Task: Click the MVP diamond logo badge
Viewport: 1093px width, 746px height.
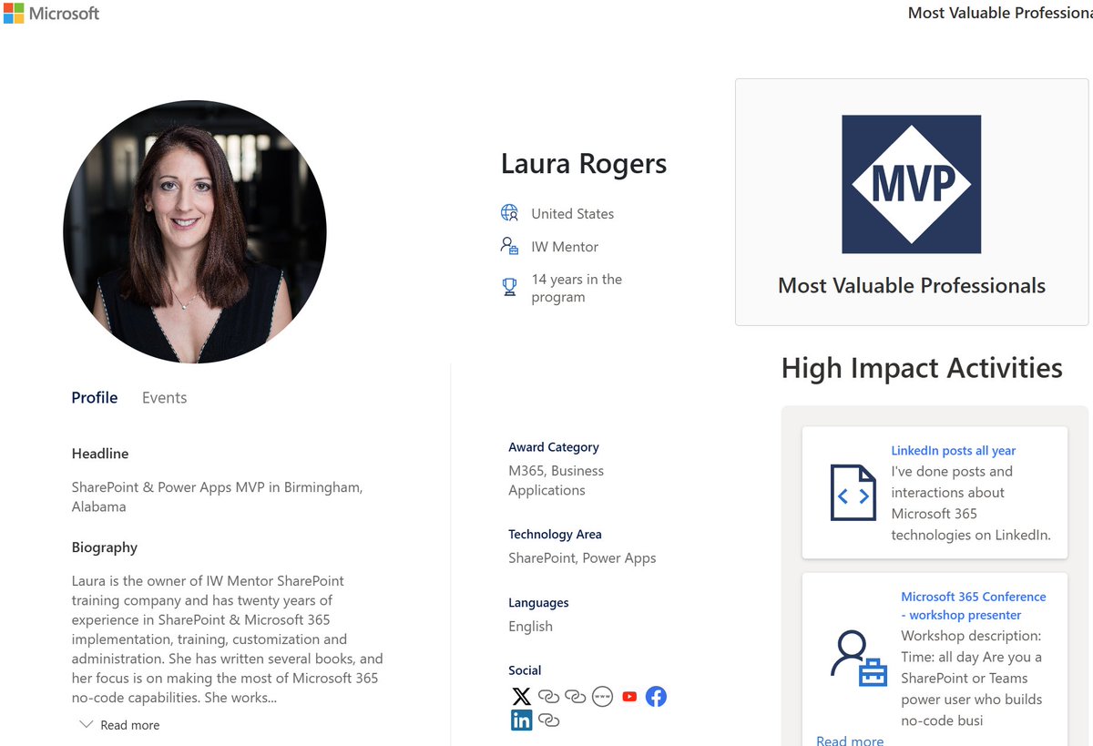Action: 911,184
